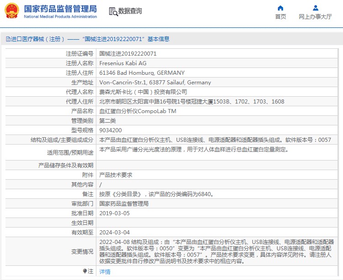Viewport: 343px width, 280px height.
Task: Click the 结构及组成/主要组成成分 label
Action: coord(62,140)
